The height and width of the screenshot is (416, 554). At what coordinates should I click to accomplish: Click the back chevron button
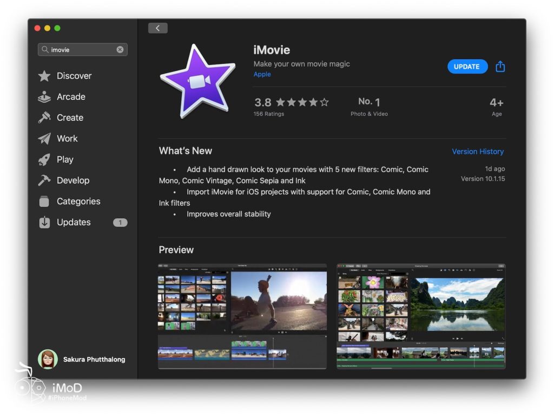click(x=157, y=28)
